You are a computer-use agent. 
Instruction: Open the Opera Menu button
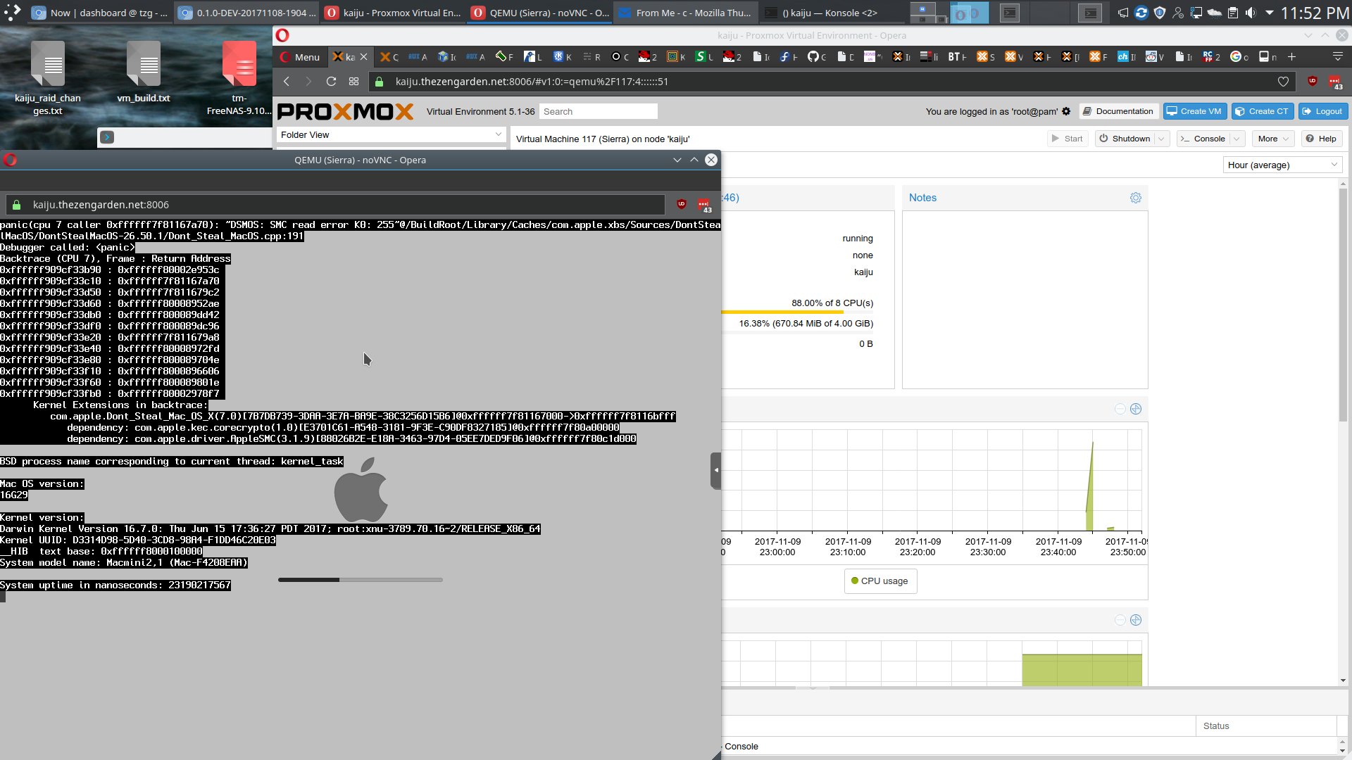point(300,57)
